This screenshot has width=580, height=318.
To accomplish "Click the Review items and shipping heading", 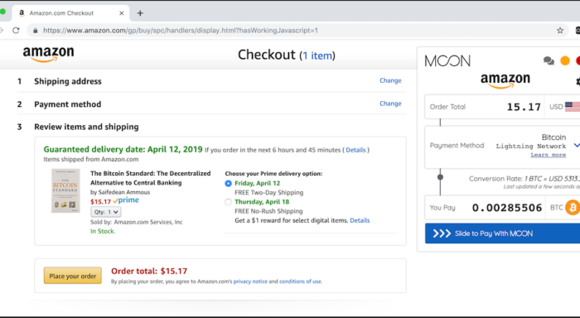I will pyautogui.click(x=86, y=127).
